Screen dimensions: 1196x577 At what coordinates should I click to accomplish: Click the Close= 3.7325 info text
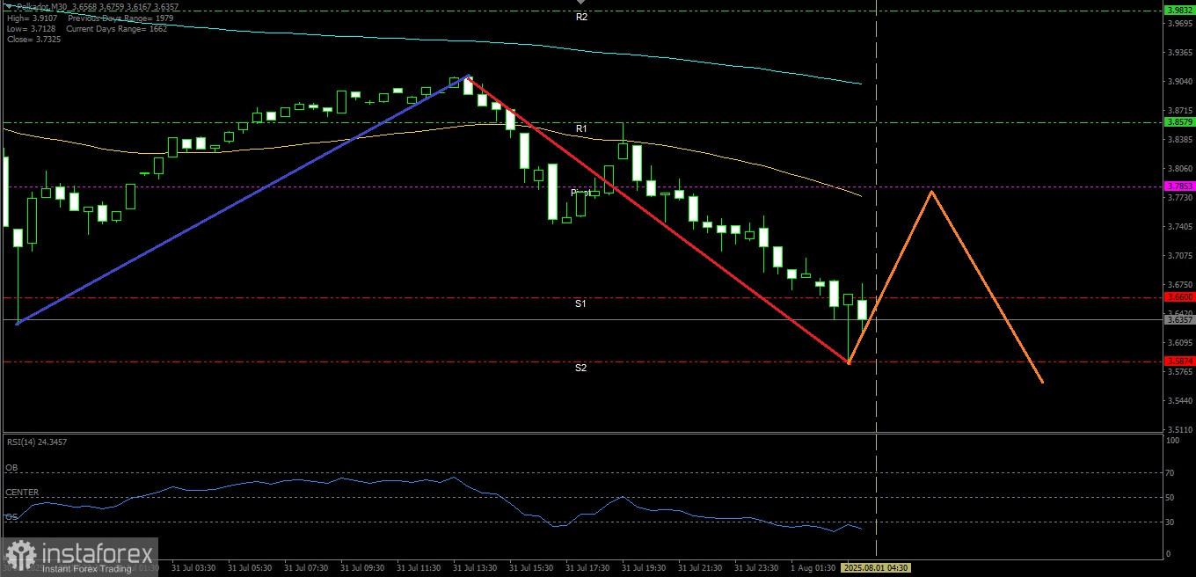pos(33,40)
